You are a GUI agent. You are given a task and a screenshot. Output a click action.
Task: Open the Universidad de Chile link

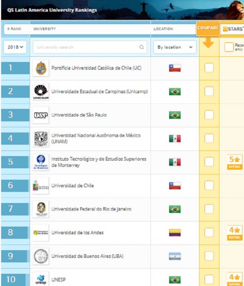[x=72, y=186]
